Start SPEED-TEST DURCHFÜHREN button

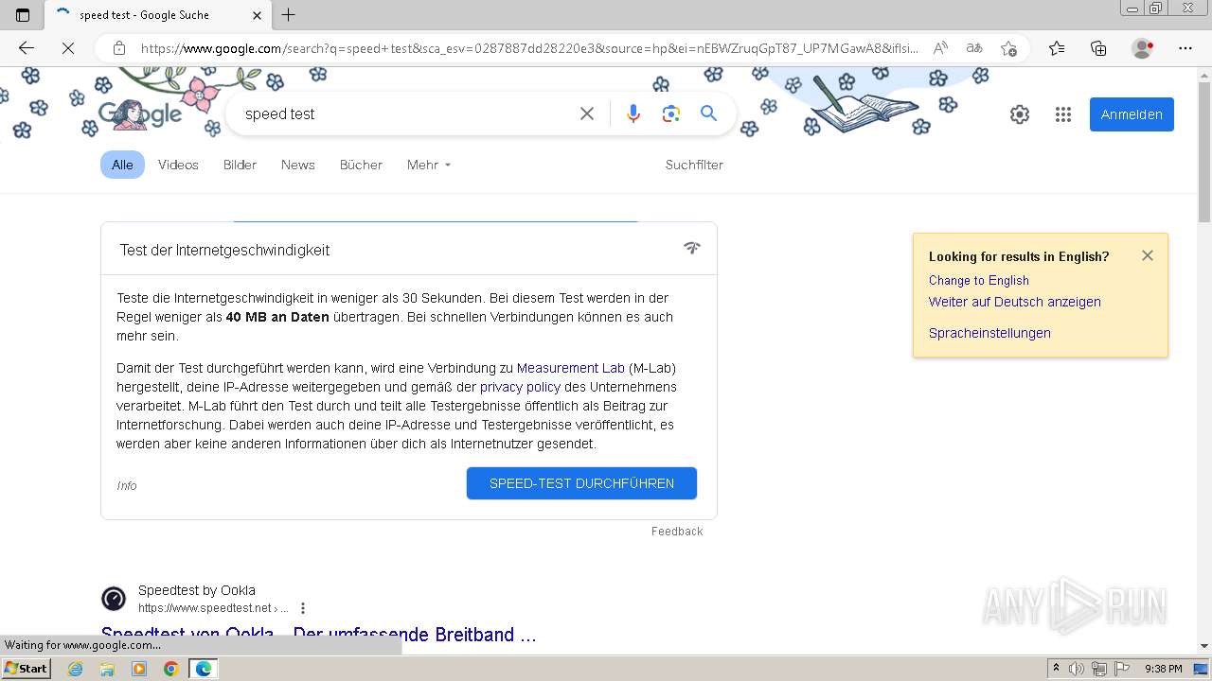[581, 483]
